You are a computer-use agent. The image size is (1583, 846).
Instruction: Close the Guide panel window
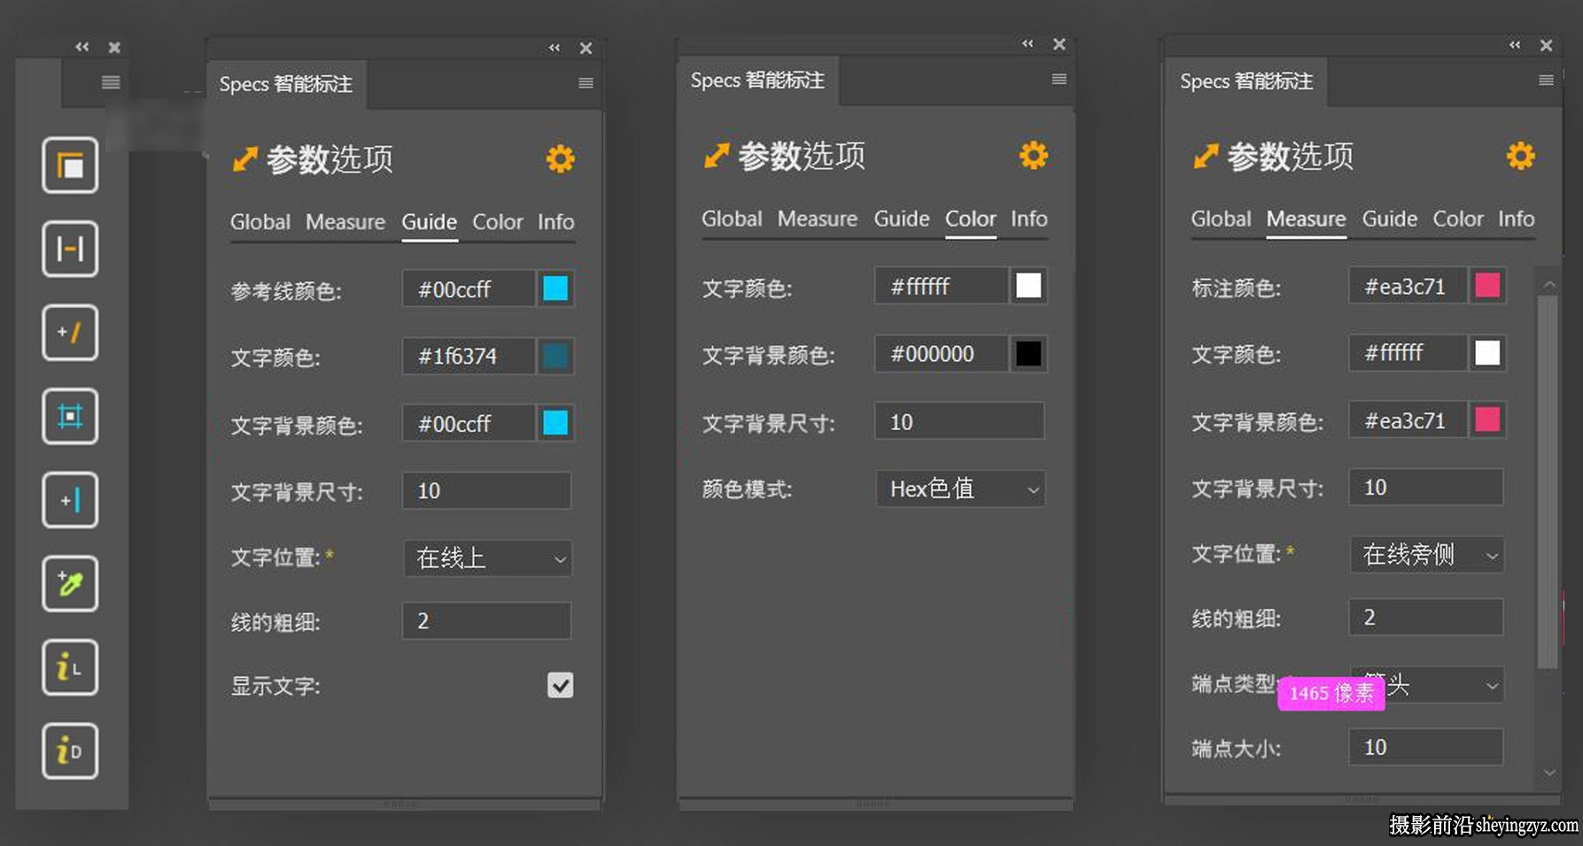pos(586,49)
